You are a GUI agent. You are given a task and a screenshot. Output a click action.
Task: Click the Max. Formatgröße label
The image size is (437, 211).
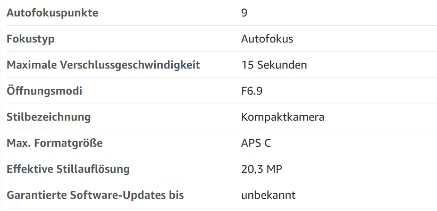click(55, 143)
